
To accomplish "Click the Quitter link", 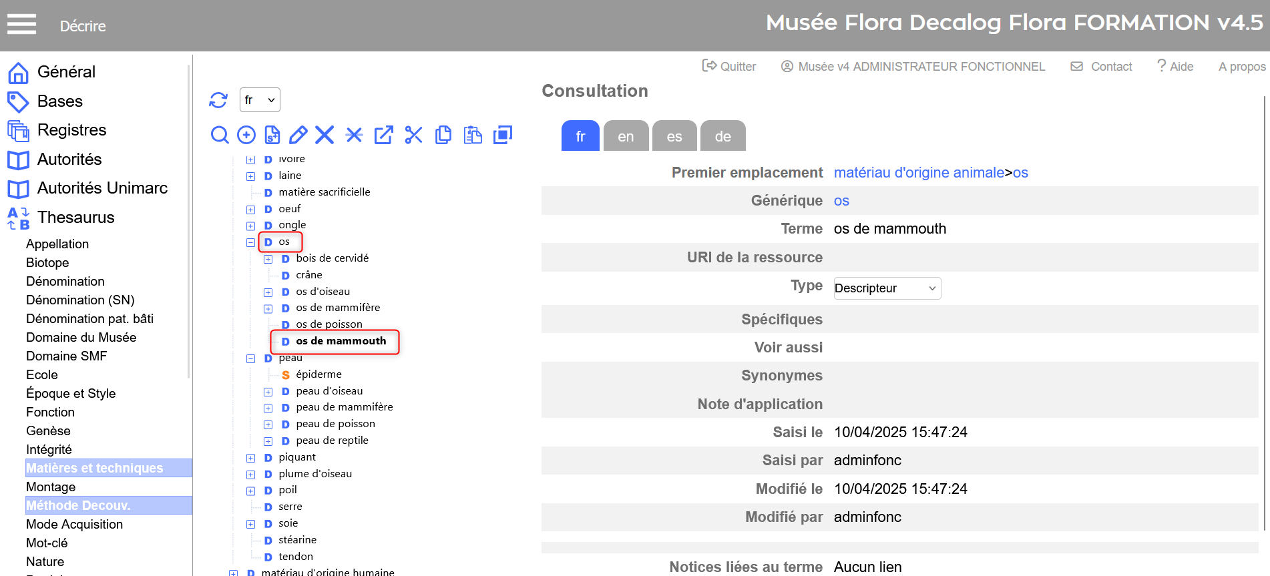I will coord(729,67).
